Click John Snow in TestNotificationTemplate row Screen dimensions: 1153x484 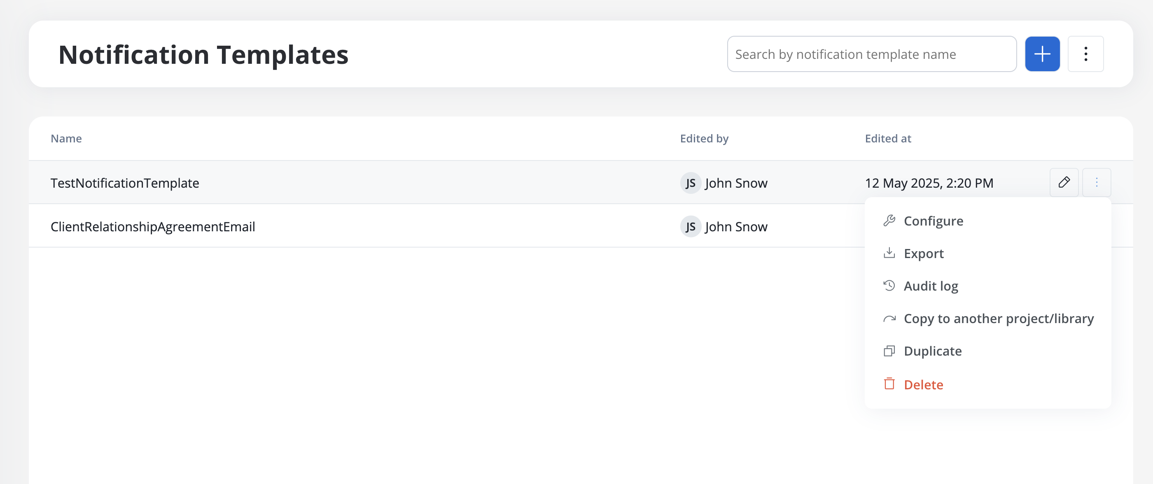736,183
